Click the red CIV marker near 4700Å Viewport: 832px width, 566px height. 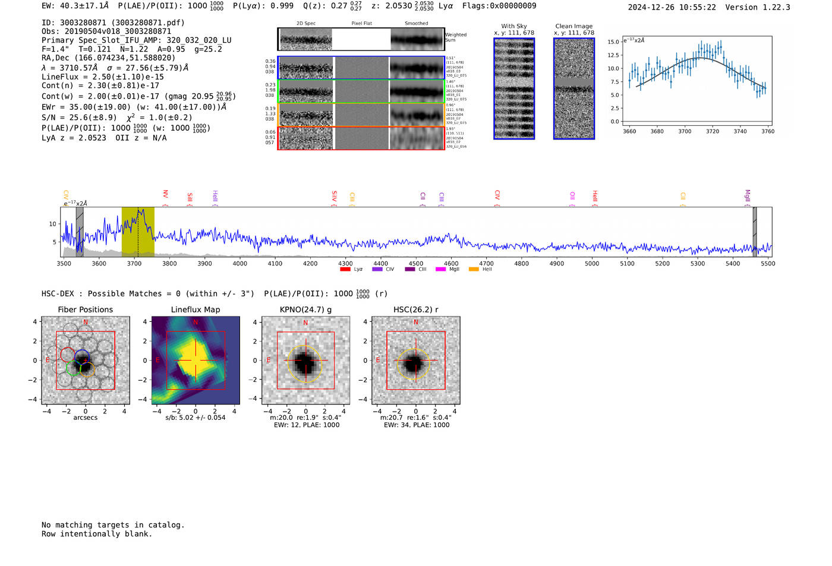click(x=497, y=198)
